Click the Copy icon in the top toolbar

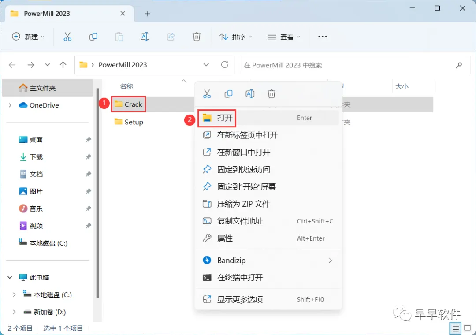[93, 37]
